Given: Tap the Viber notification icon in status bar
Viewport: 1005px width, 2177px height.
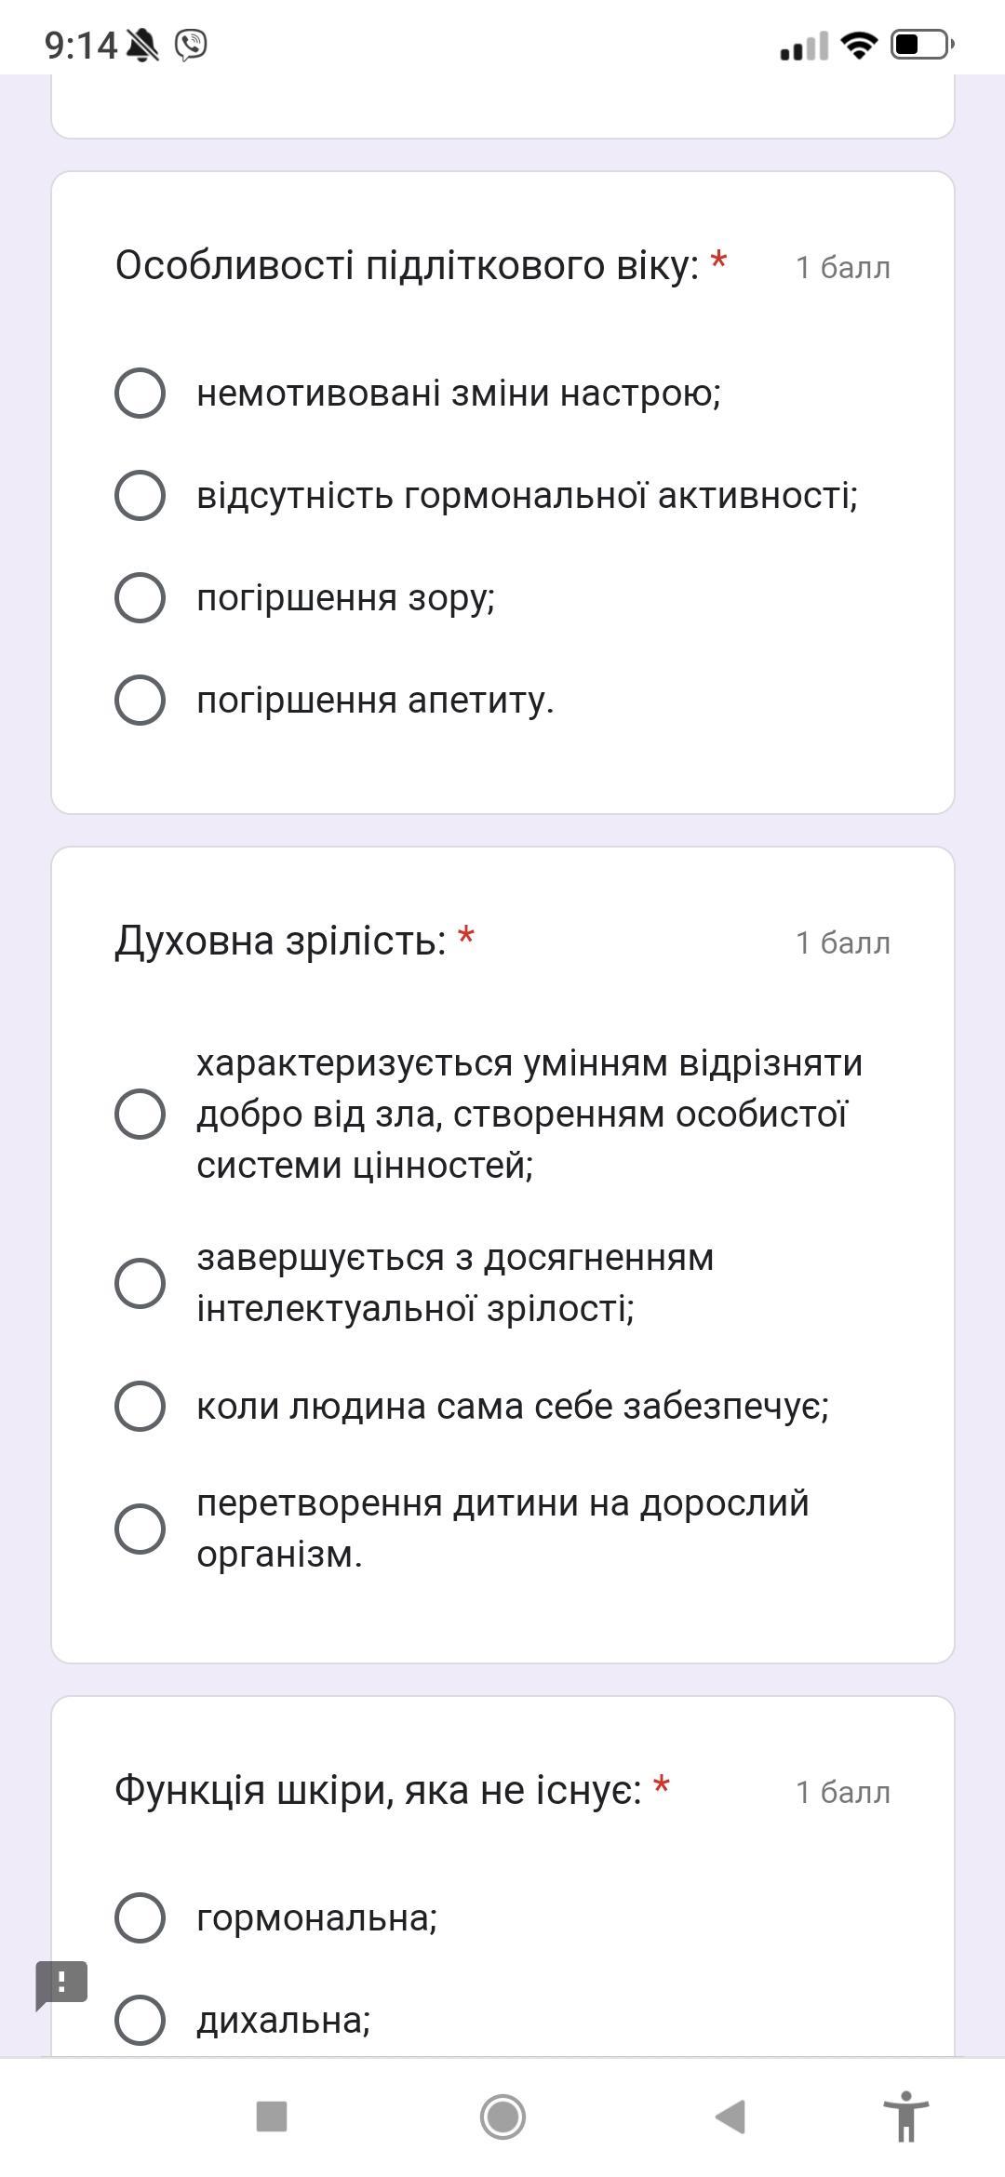Looking at the screenshot, I should coord(191,45).
